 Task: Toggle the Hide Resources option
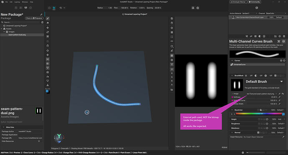39,141
